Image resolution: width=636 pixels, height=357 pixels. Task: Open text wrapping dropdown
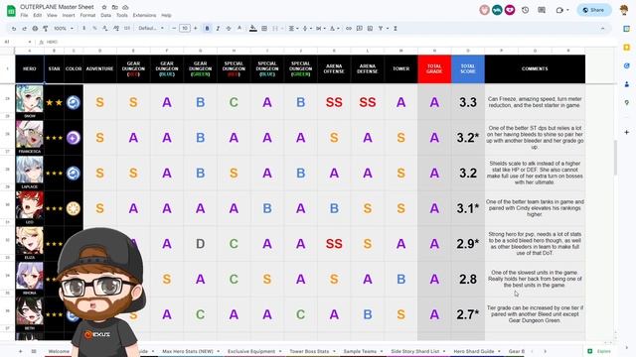[320, 29]
